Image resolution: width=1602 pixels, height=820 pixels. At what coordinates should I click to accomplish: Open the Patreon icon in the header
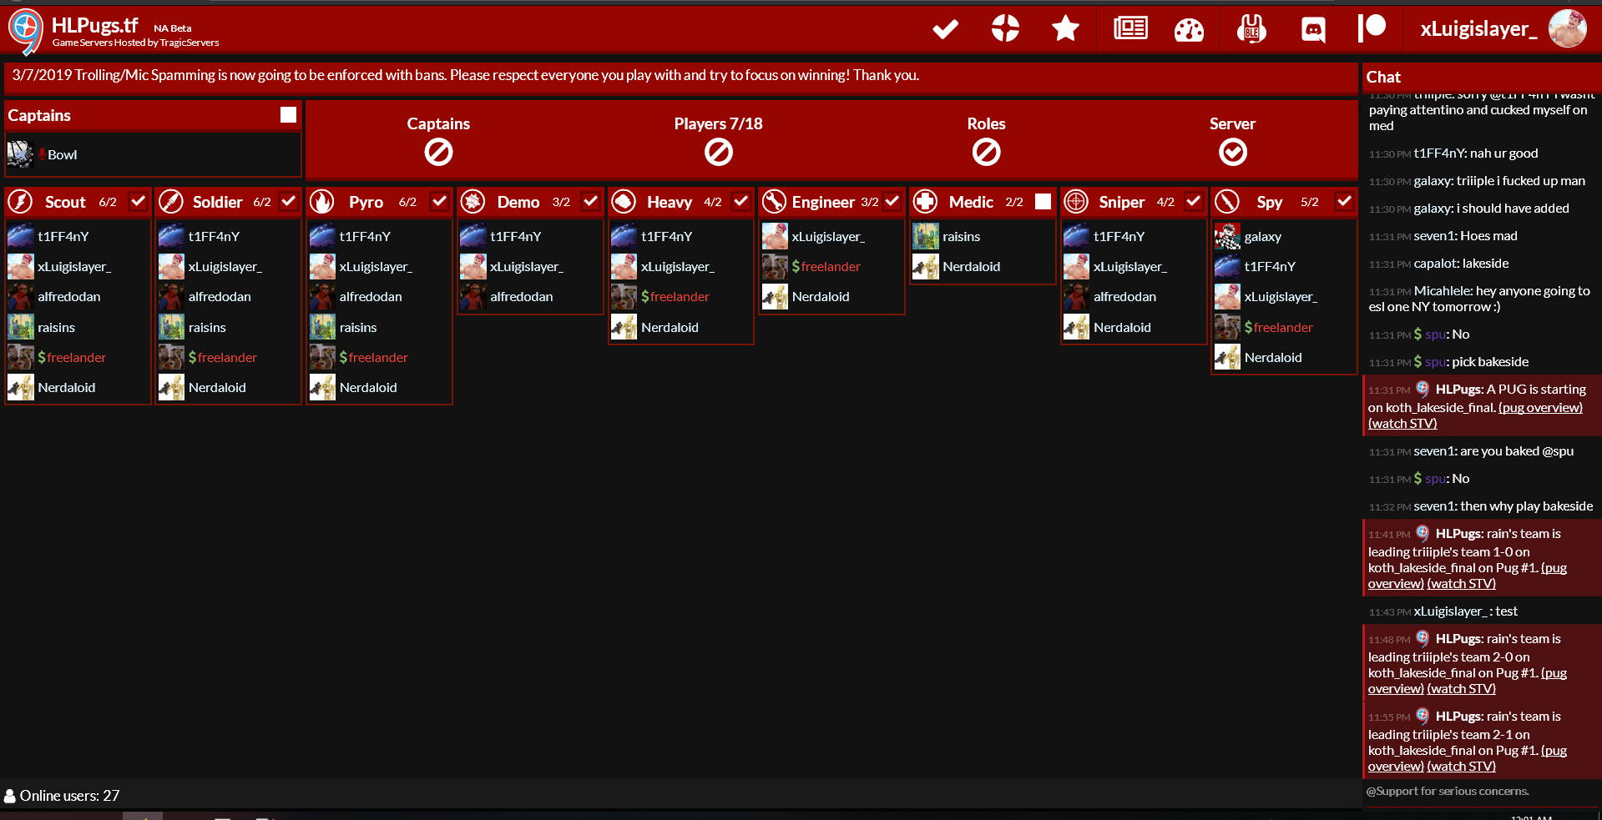[x=1372, y=28]
